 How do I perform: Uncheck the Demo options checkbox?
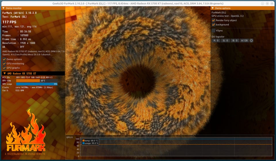(x=4, y=59)
